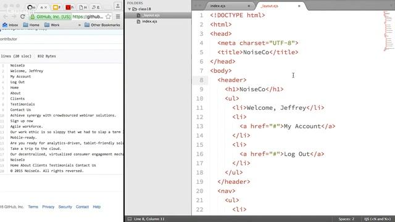Open Chrome hamburger menu
The image size is (395, 222).
(118, 17)
